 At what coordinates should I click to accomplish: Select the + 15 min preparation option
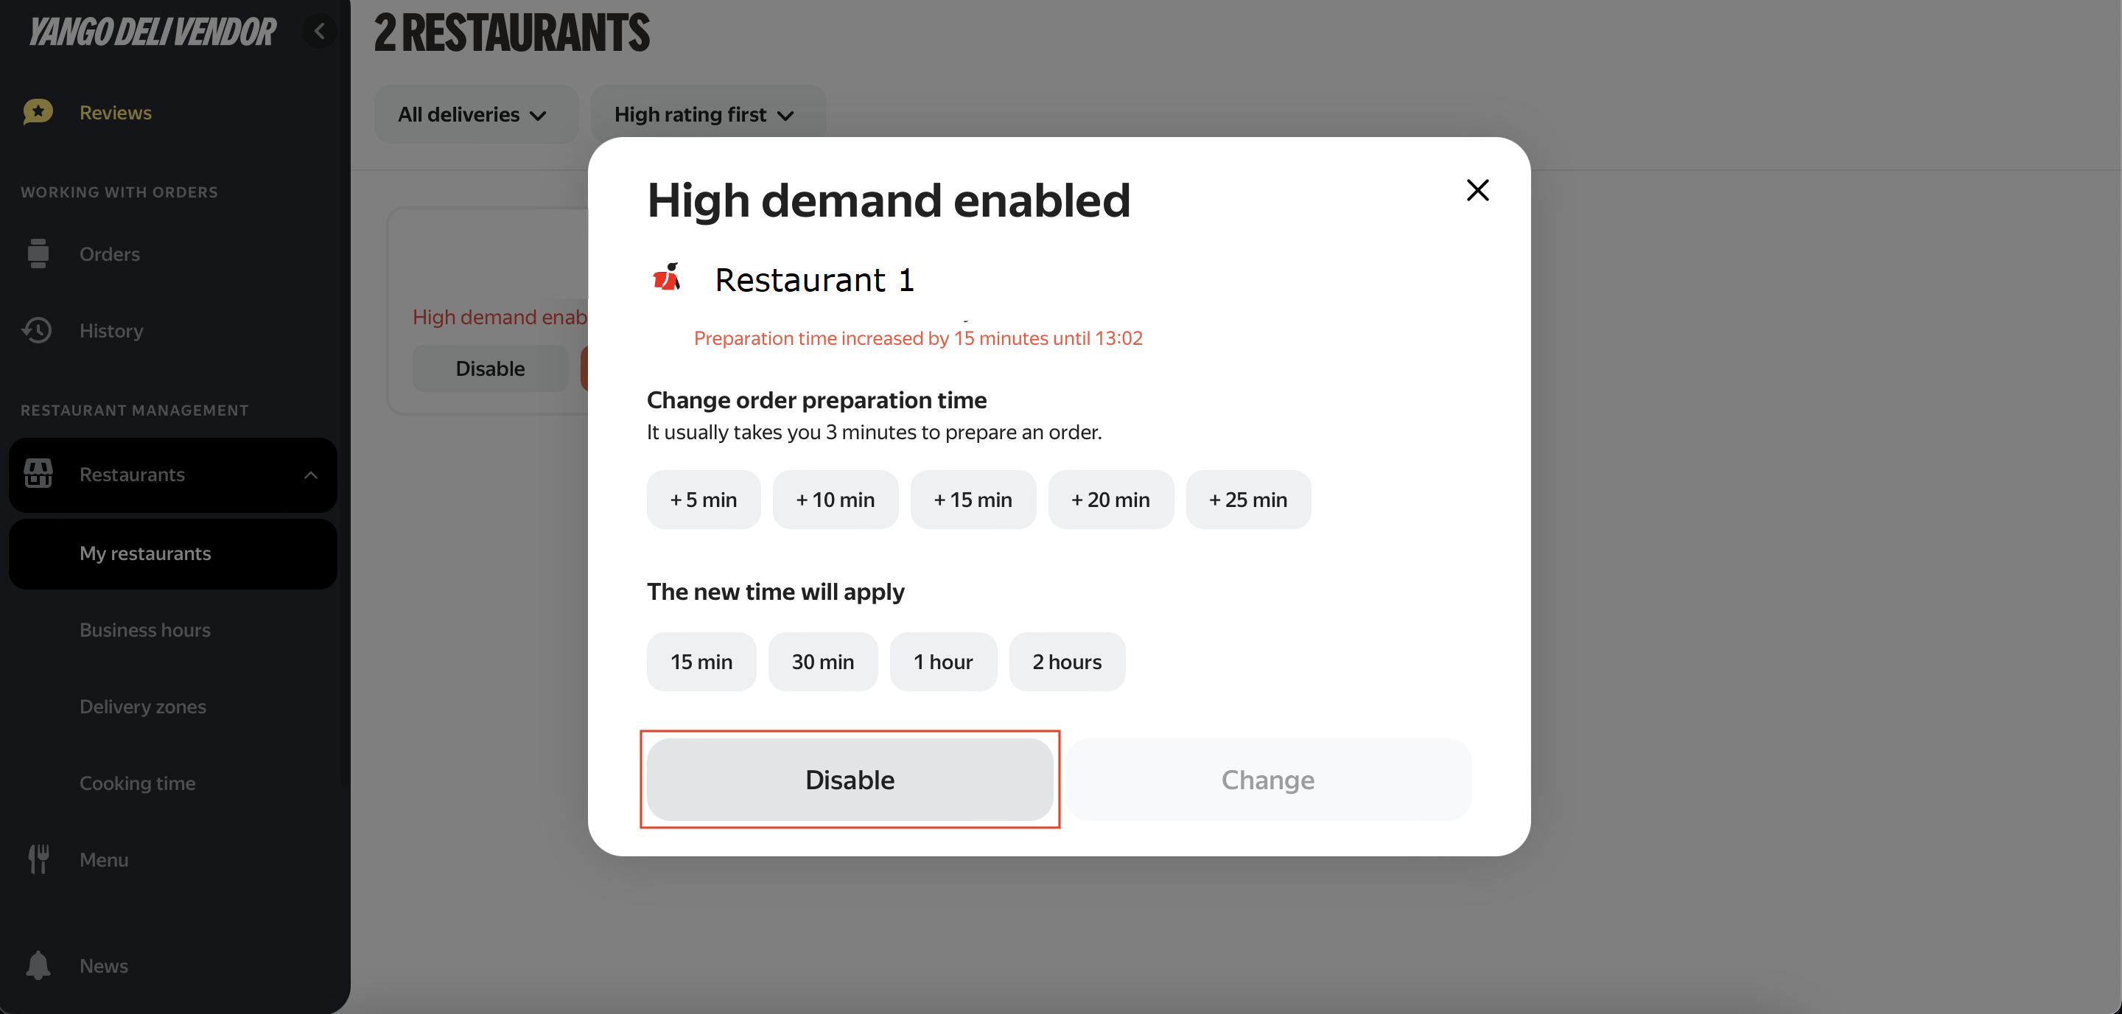pos(972,499)
